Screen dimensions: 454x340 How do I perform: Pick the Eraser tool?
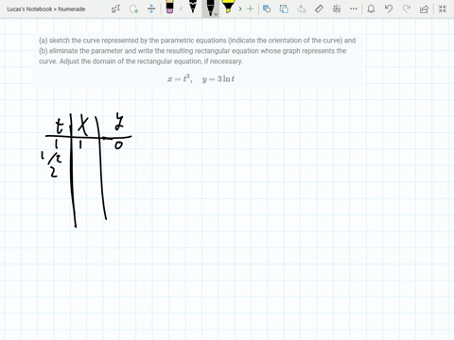pyautogui.click(x=169, y=8)
